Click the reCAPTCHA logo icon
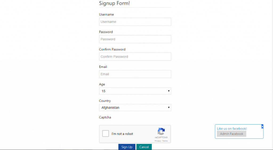The height and width of the screenshot is (150, 273). tap(161, 131)
